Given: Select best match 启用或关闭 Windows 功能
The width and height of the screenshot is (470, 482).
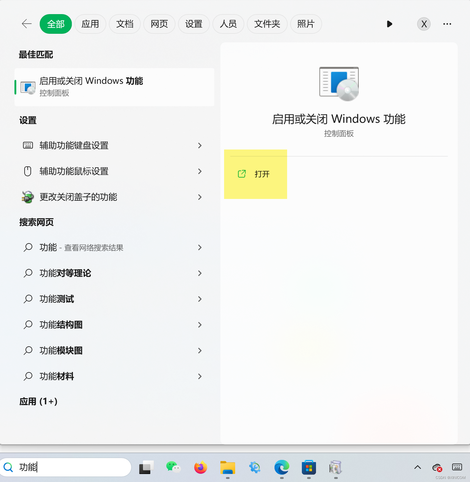Looking at the screenshot, I should click(x=114, y=87).
